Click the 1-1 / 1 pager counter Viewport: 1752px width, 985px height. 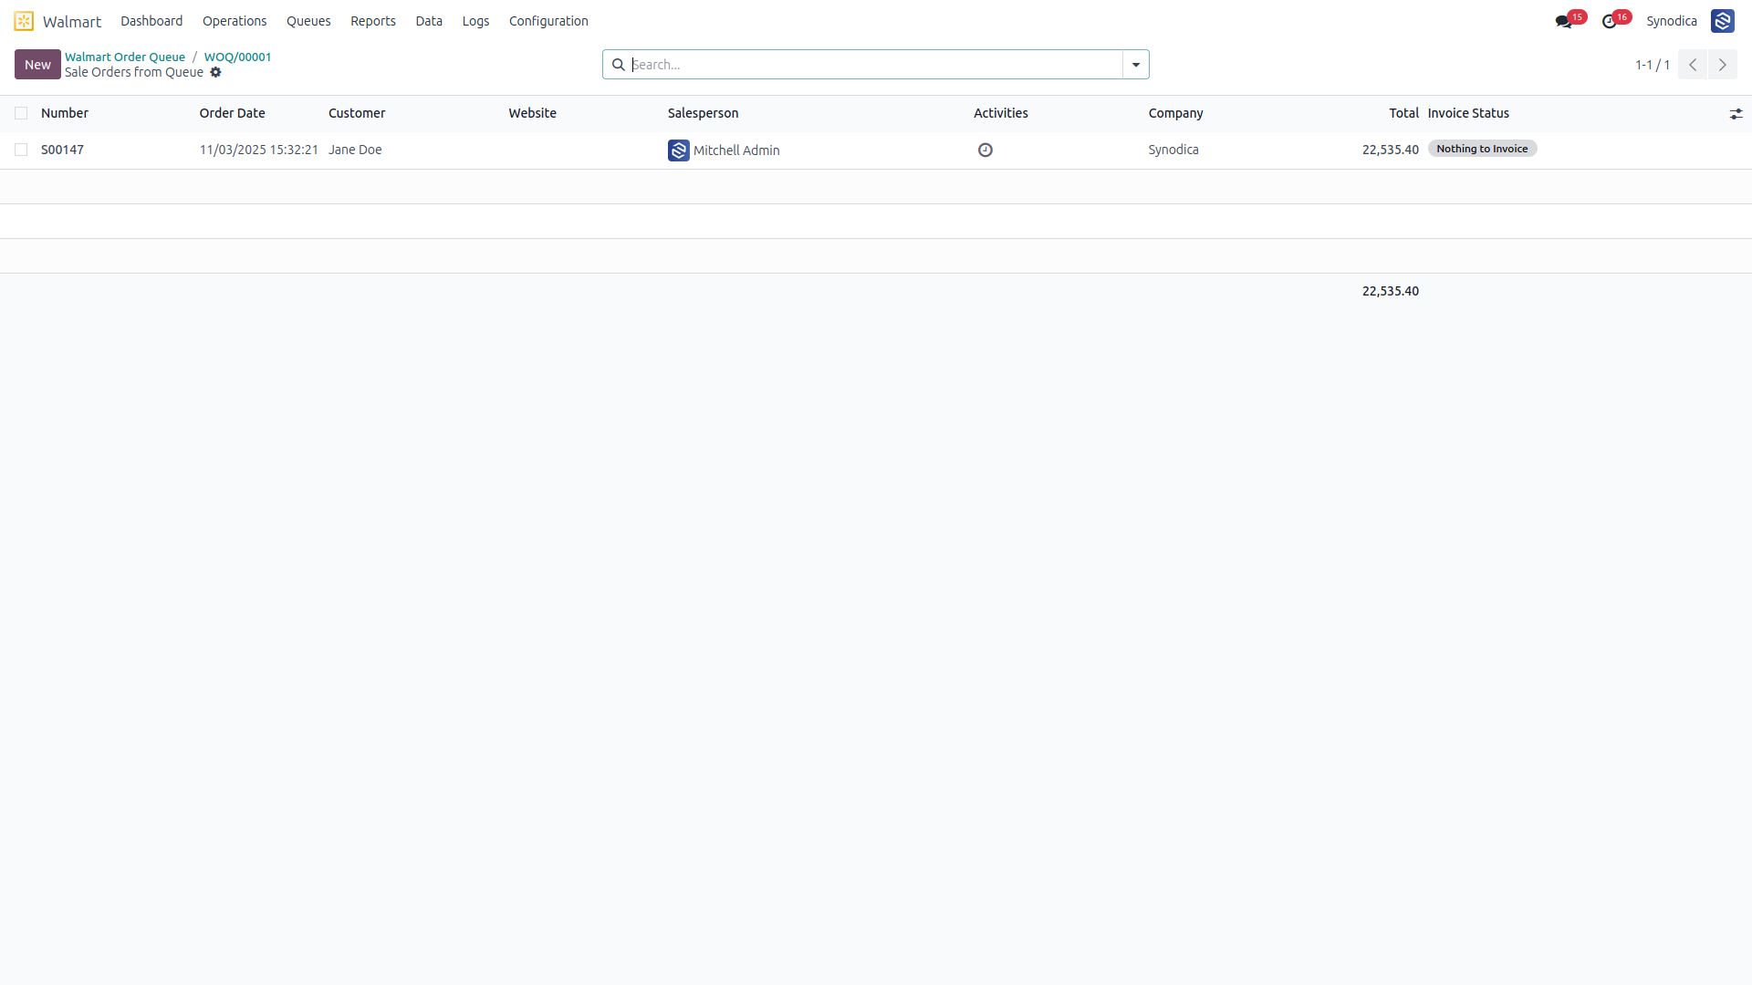point(1652,65)
